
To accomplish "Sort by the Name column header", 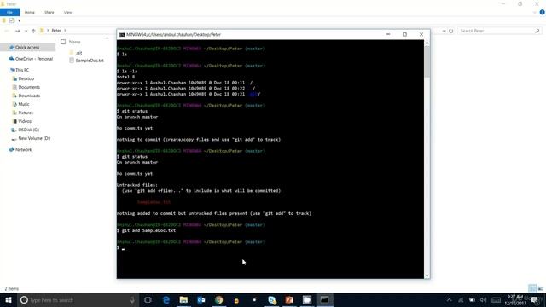I will (74, 42).
